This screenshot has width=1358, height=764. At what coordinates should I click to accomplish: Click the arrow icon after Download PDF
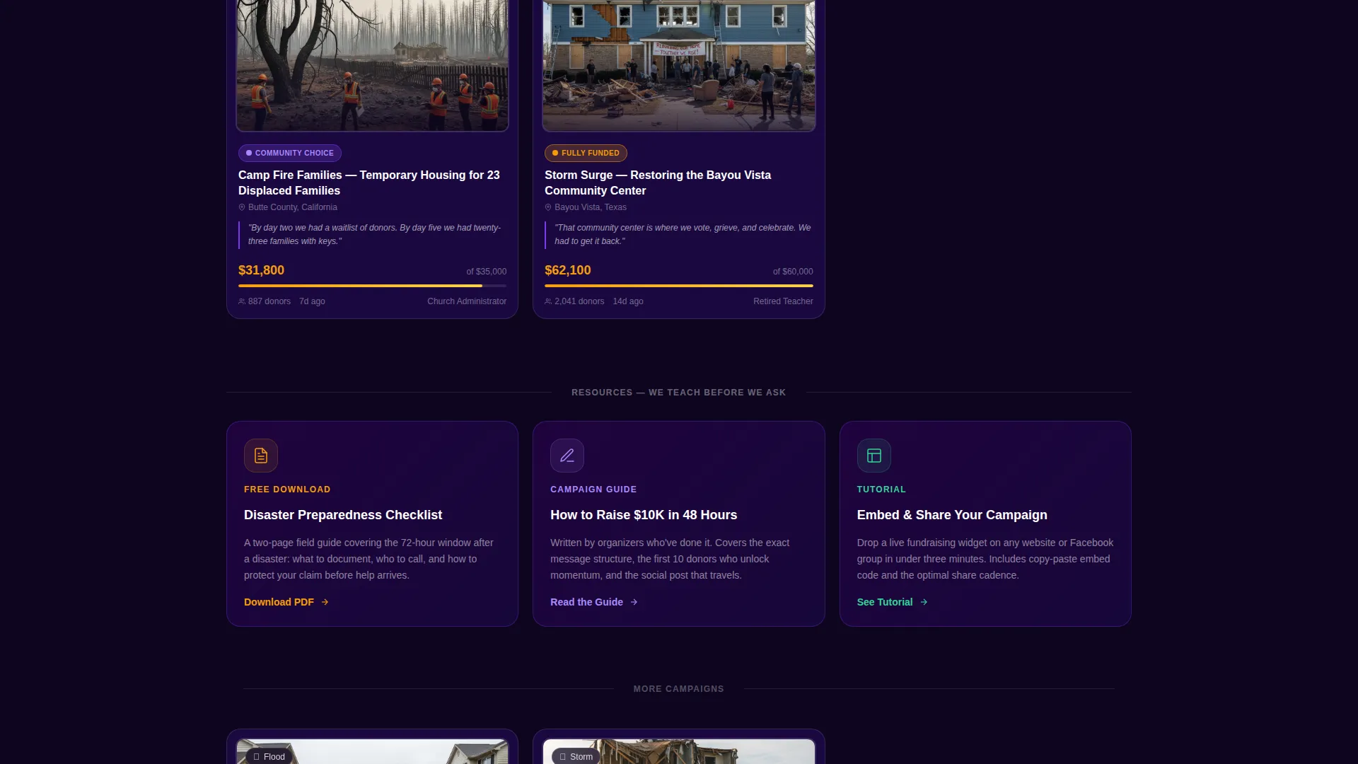(325, 602)
